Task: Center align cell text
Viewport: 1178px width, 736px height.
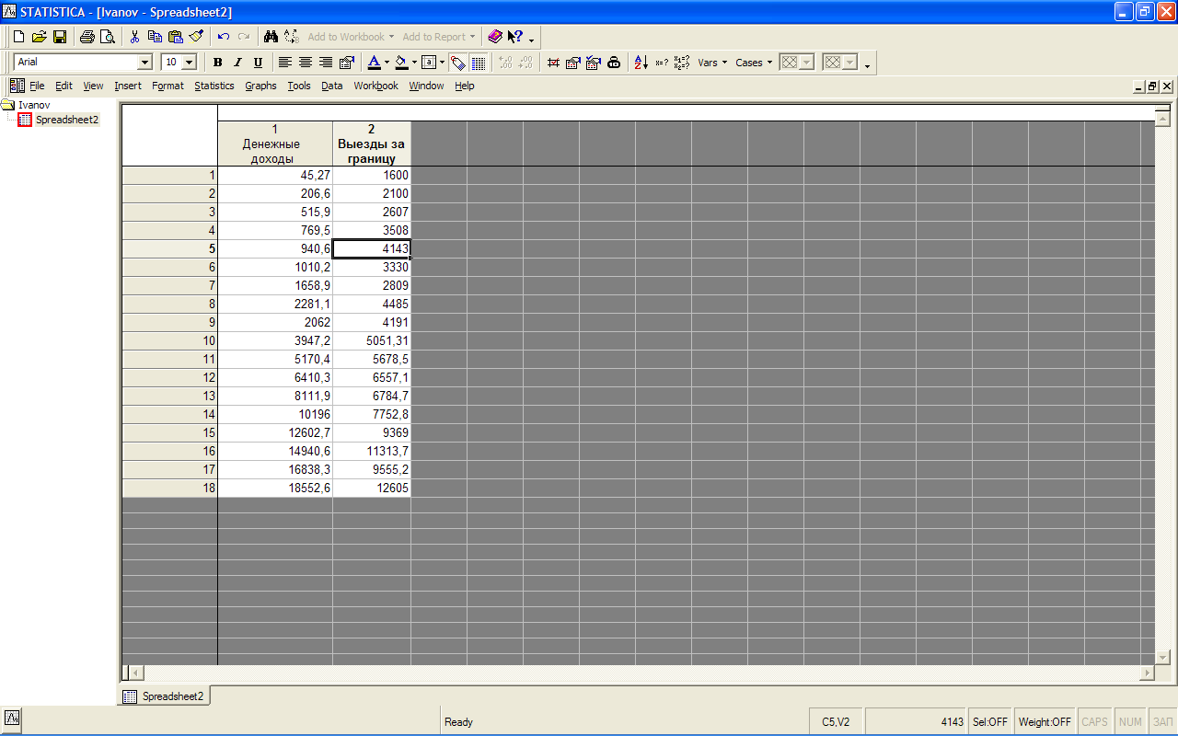Action: [306, 63]
